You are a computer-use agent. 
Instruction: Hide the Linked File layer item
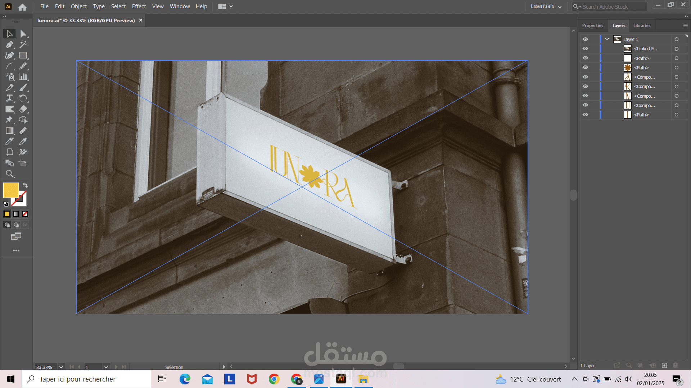pyautogui.click(x=585, y=48)
